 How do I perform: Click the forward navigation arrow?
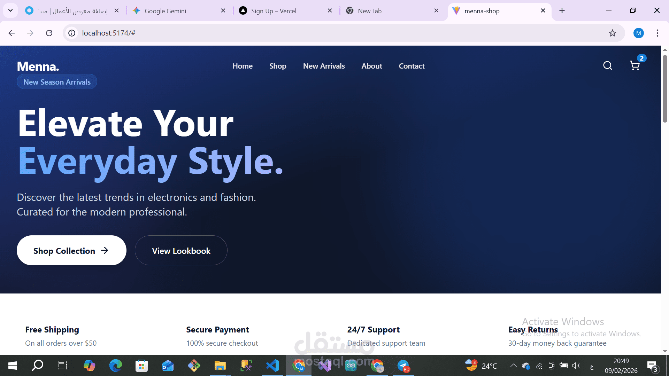[x=30, y=33]
